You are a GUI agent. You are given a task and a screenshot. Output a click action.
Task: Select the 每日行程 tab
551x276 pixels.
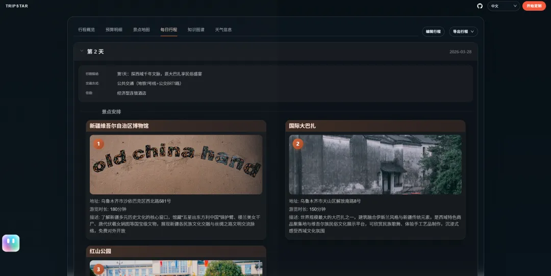coord(169,30)
